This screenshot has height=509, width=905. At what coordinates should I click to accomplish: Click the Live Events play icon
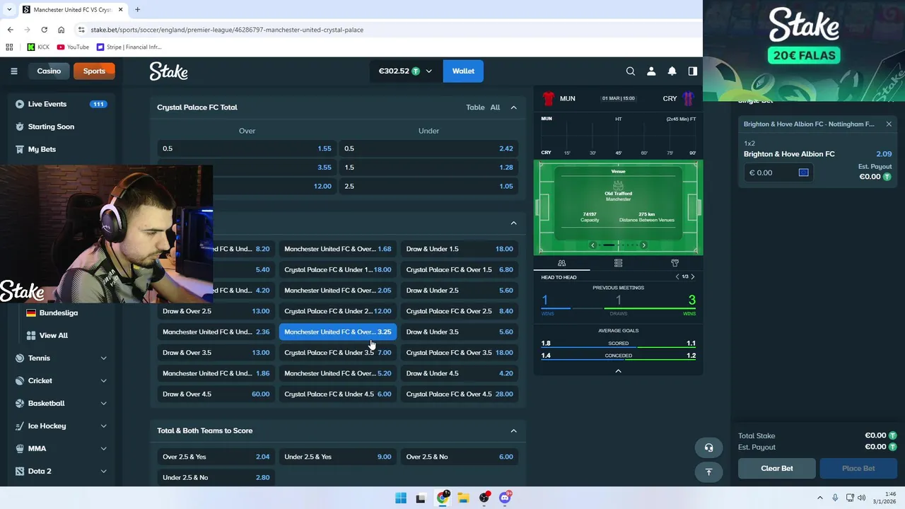(20, 104)
